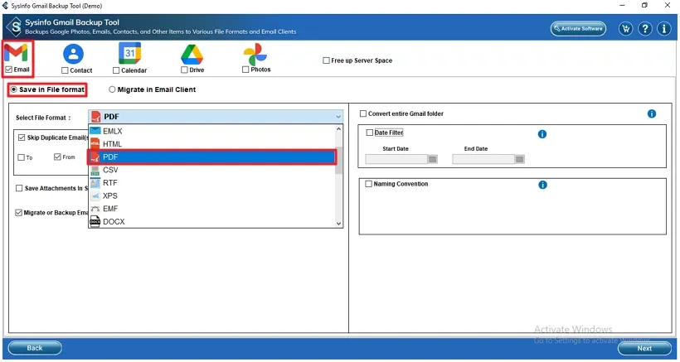The width and height of the screenshot is (680, 362).
Task: Select the Contact icon
Action: pyautogui.click(x=74, y=55)
